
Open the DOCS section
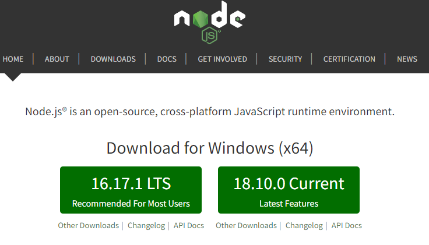pos(167,59)
